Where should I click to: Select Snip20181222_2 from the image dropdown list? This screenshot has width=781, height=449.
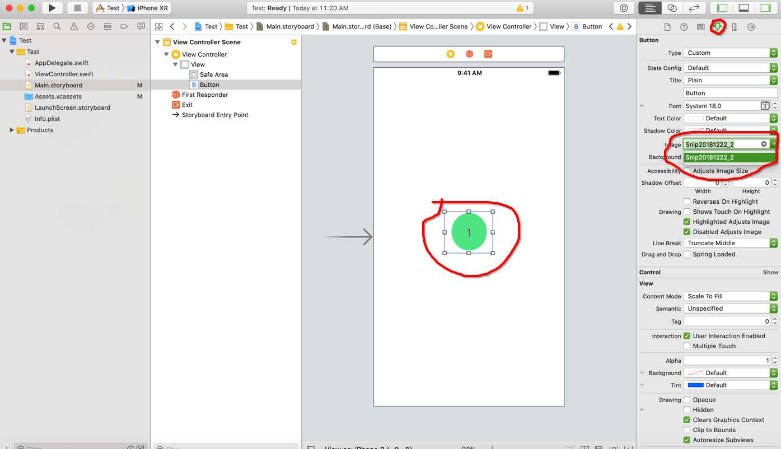point(731,157)
